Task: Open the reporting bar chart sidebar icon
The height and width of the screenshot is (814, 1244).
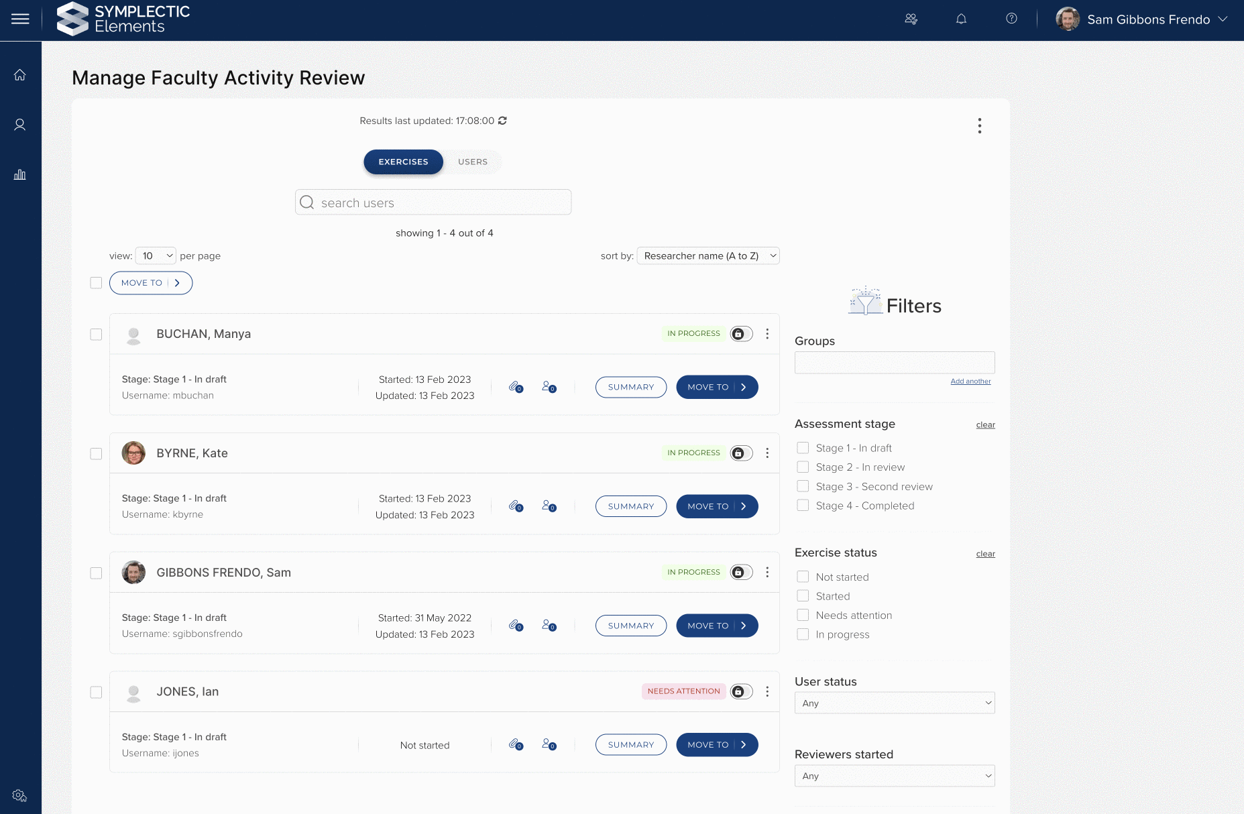Action: click(20, 175)
